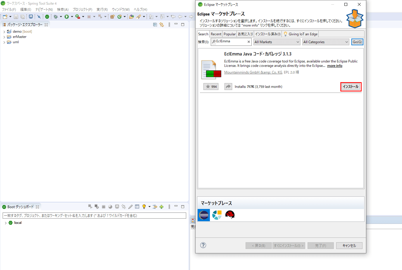This screenshot has height=270, width=402.
Task: Click Boot Dashboard stop icon
Action: click(x=103, y=207)
